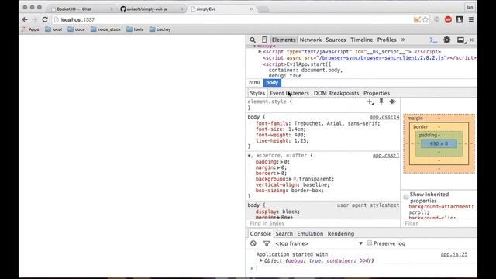Viewport: 496px width, 279px height.
Task: Open the Timeline panel tab
Action: tap(362, 40)
